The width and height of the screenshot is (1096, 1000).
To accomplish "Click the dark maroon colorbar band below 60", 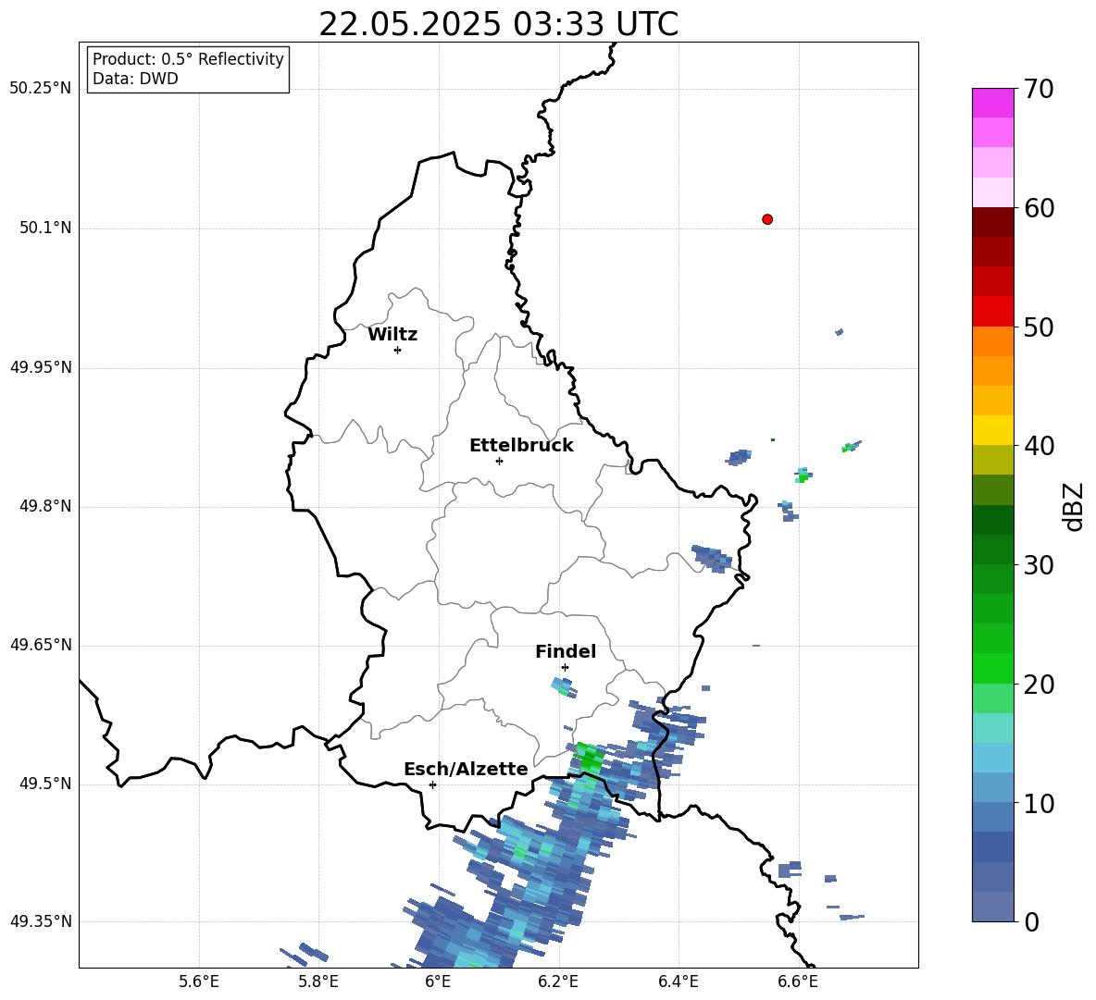I will [992, 222].
